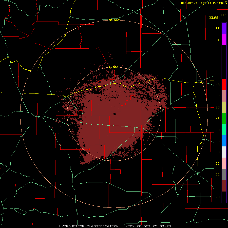
Task: Click the KFDX radar site identifier
Action: [x=130, y=226]
